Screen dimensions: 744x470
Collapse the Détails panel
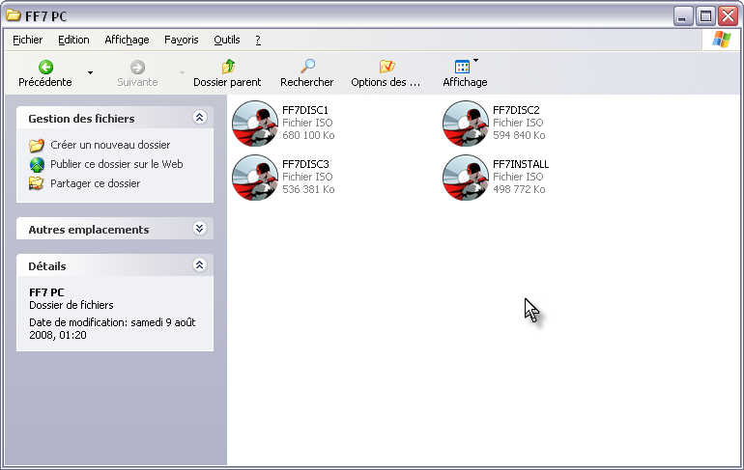199,264
